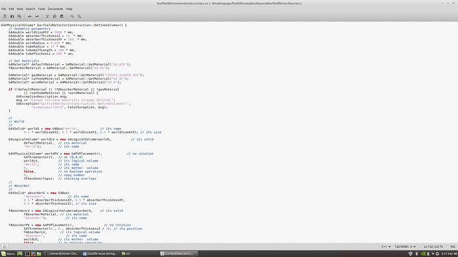The height and width of the screenshot is (257, 458).
Task: Click the 'G4double tubeThickness' line
Action: (41, 54)
